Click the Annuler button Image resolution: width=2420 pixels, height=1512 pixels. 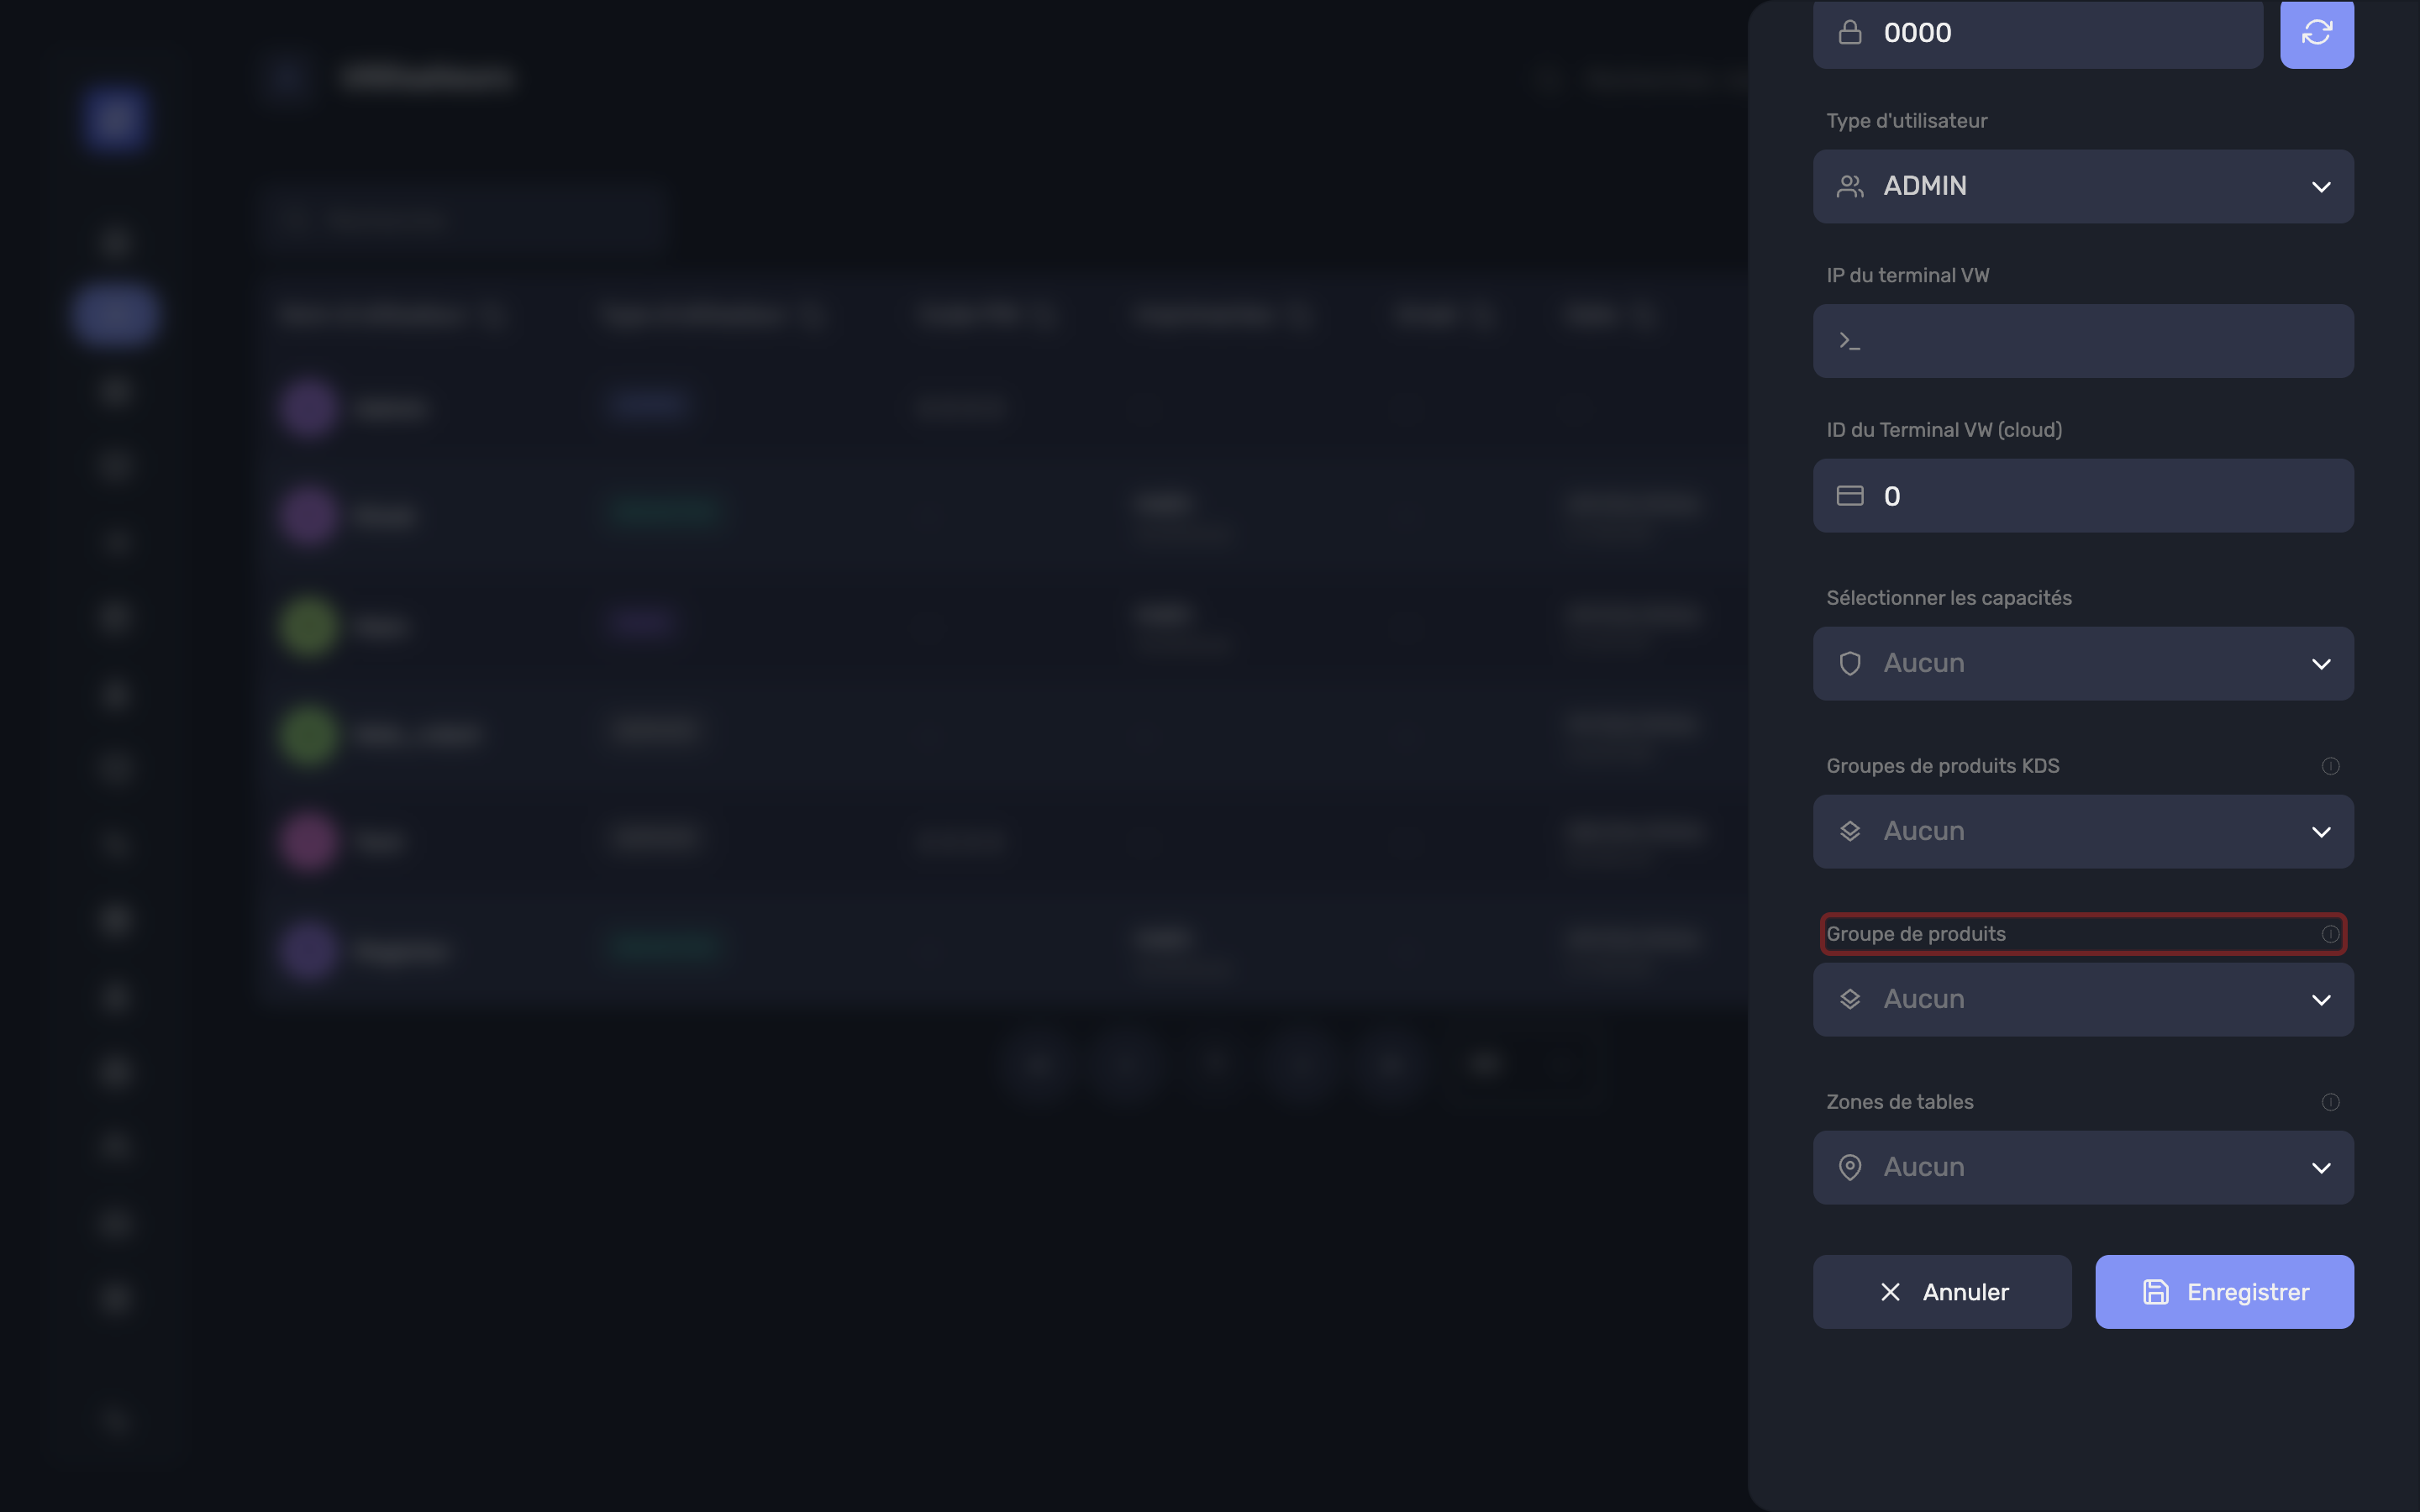(x=1942, y=1292)
